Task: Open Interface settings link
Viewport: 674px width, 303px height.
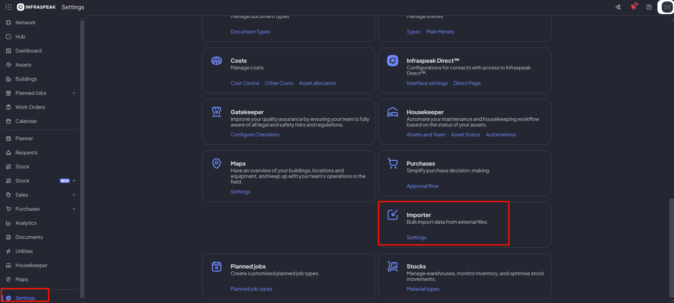Action: pyautogui.click(x=427, y=83)
